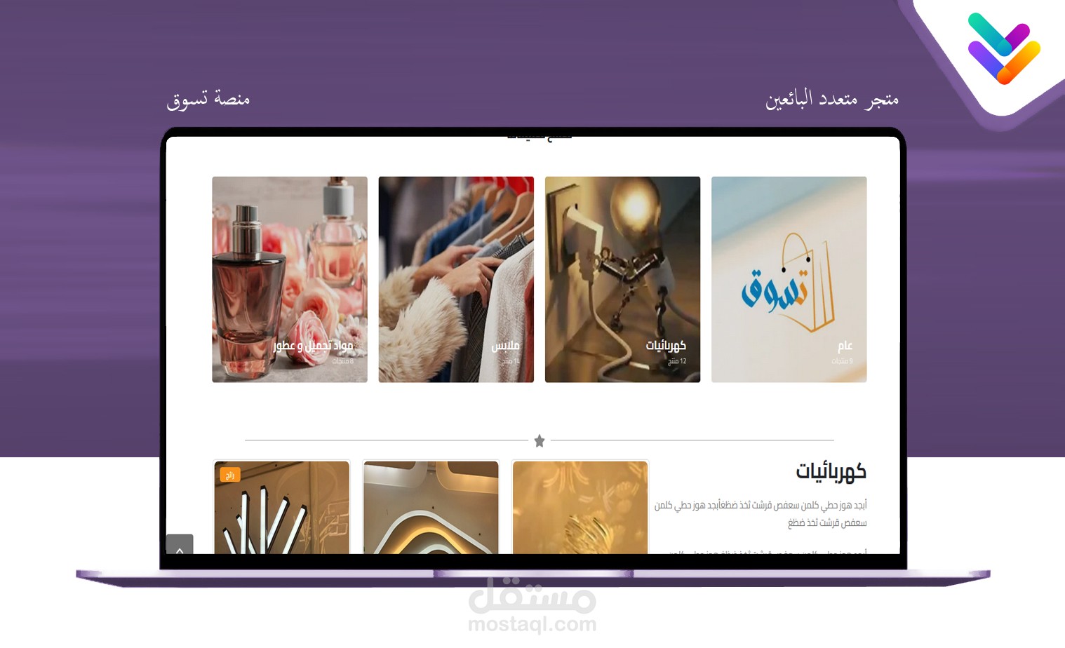Click the star divider icon
The image size is (1065, 648).
point(539,440)
